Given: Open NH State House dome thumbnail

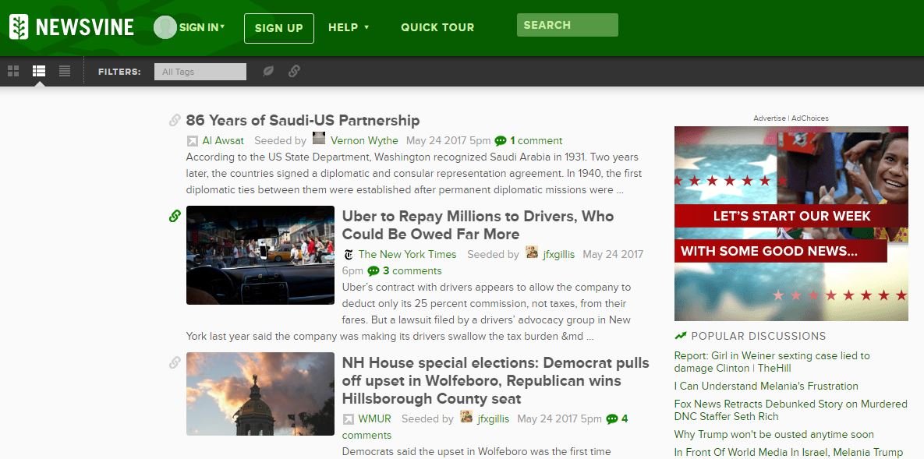Looking at the screenshot, I should 260,394.
